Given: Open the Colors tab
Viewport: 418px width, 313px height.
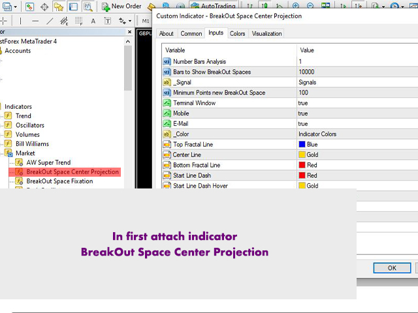Looking at the screenshot, I should click(x=237, y=33).
